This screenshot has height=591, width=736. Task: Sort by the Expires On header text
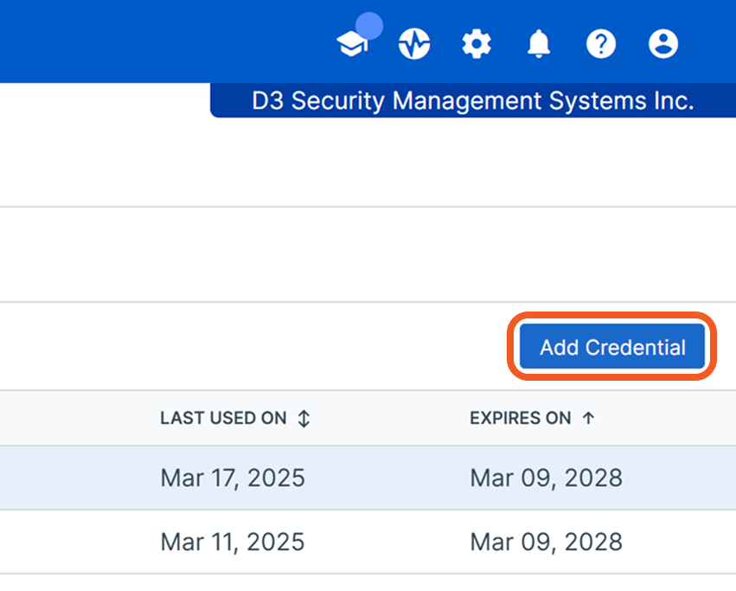point(520,419)
